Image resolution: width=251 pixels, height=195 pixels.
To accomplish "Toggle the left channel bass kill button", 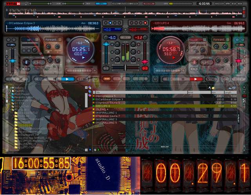I will pos(112,60).
